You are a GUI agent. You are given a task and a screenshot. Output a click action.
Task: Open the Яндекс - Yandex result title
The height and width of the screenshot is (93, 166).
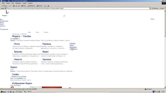[x=22, y=36]
